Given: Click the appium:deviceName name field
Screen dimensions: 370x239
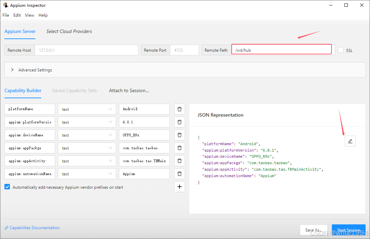Looking at the screenshot, I should pos(30,135).
